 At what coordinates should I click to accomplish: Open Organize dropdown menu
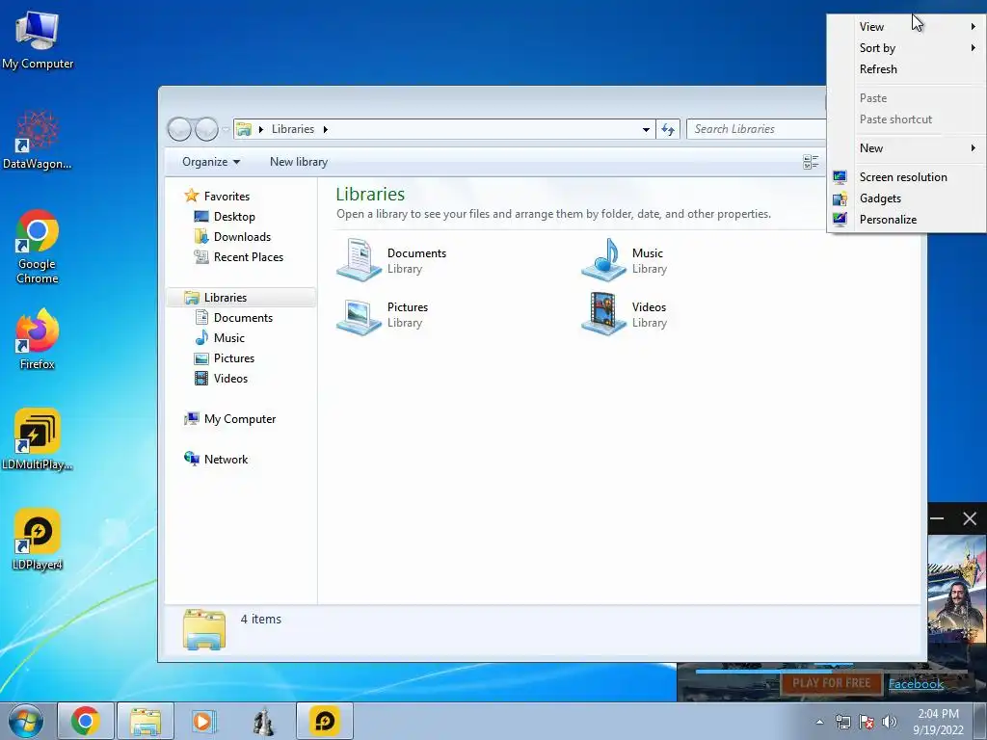(211, 162)
